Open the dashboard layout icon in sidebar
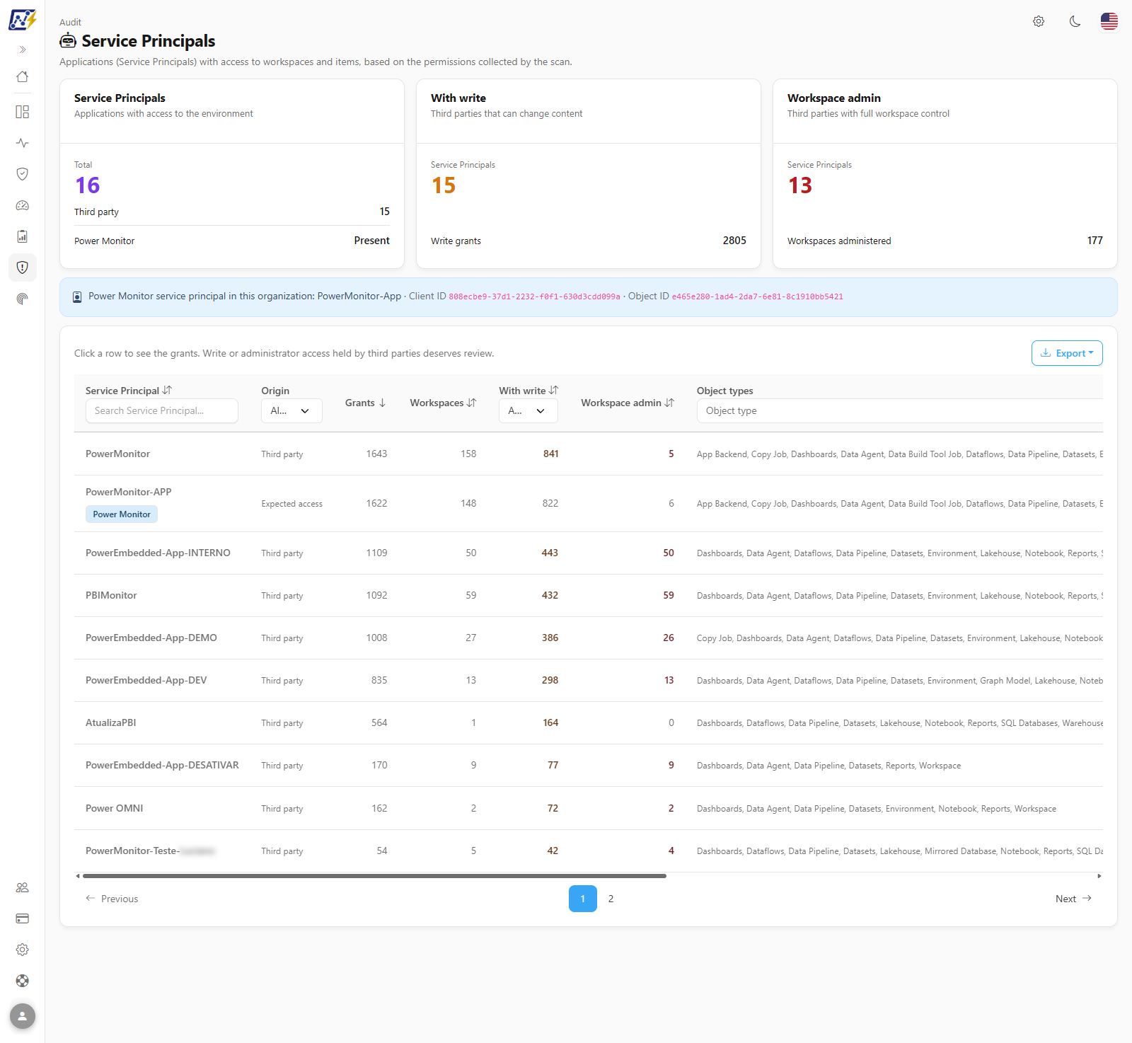Viewport: 1132px width, 1043px height. 23,112
